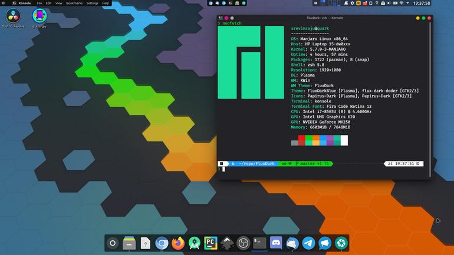The width and height of the screenshot is (454, 255).
Task: Launch Android Studio from the dock
Action: click(x=195, y=243)
